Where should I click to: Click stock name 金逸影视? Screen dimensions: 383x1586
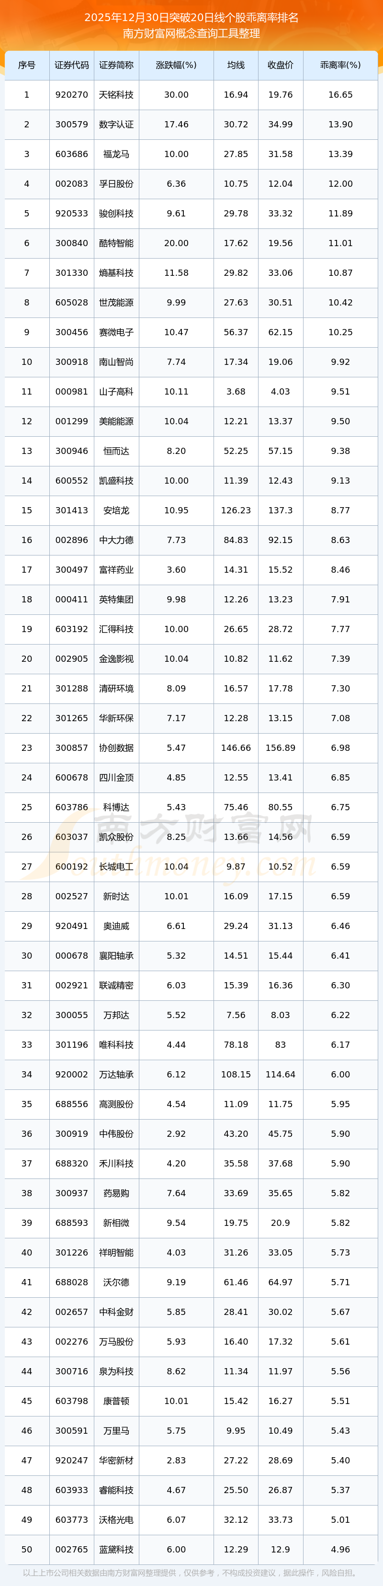click(116, 659)
